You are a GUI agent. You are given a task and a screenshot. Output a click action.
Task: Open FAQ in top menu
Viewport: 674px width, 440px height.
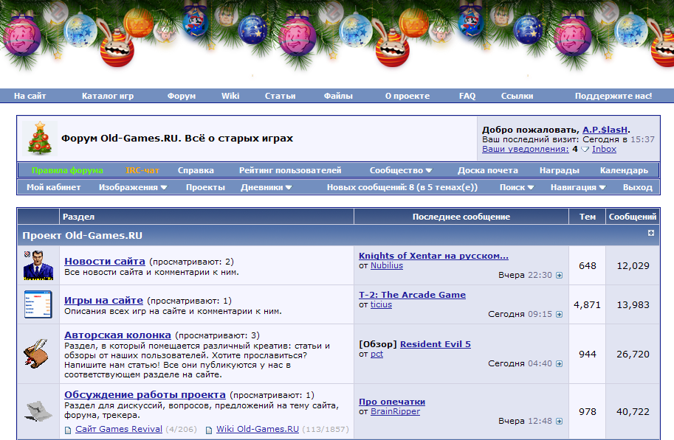[467, 96]
